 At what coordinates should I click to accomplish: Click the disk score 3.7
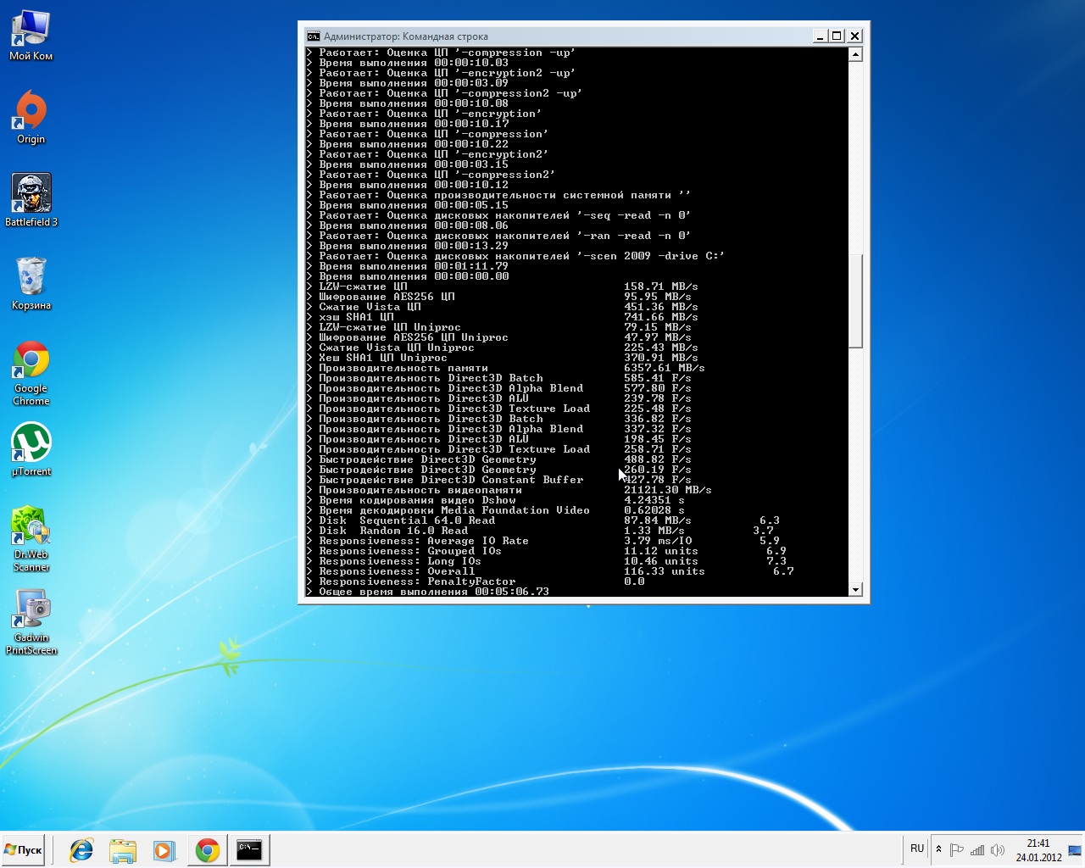[x=763, y=531]
